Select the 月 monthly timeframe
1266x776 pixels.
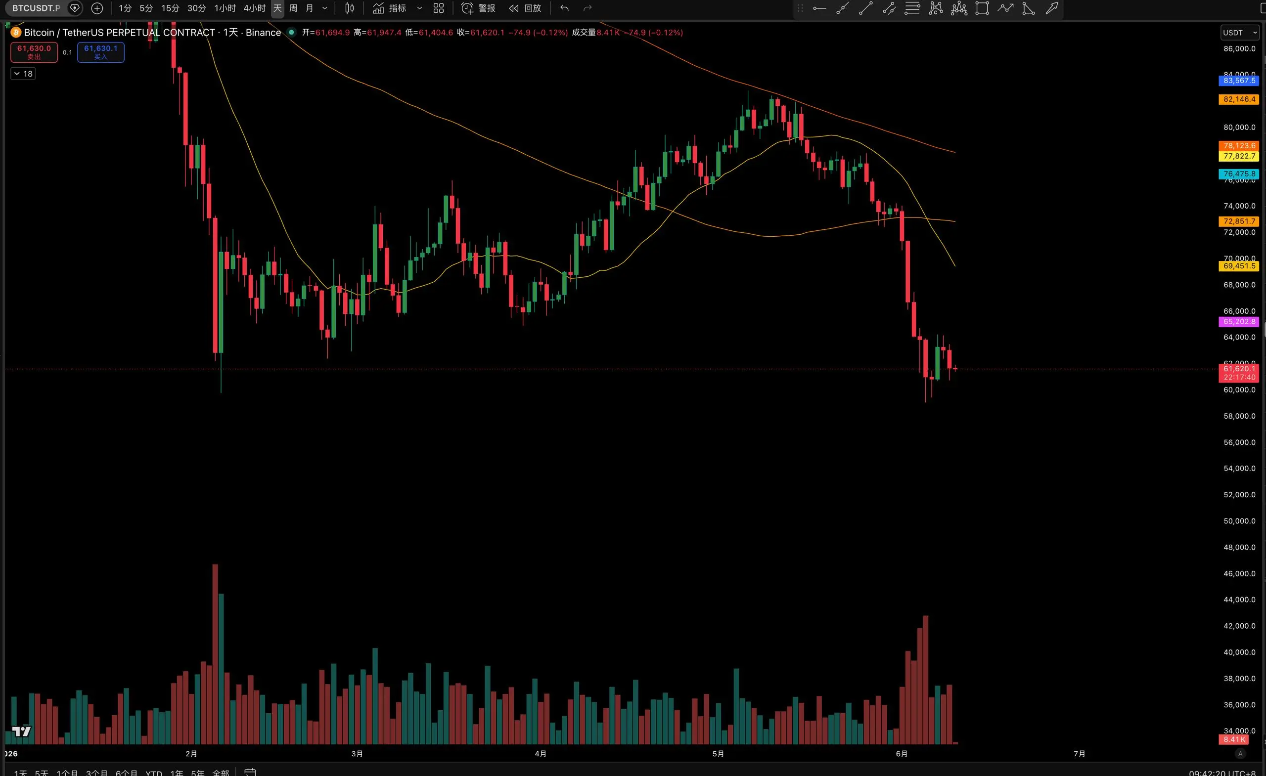pyautogui.click(x=309, y=8)
